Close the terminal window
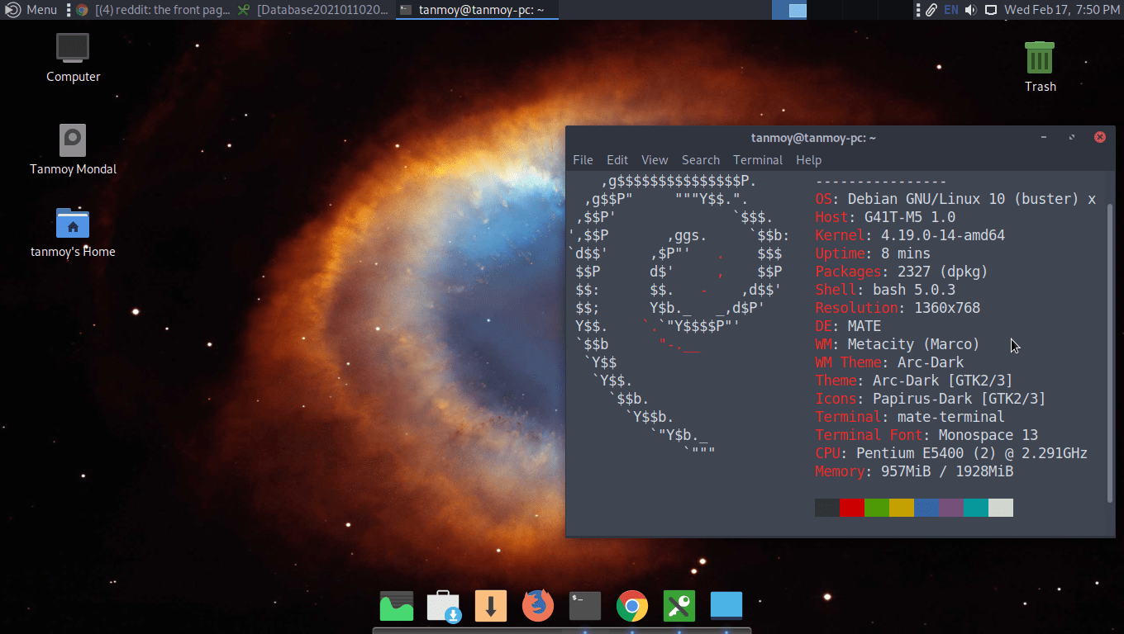Viewport: 1124px width, 634px height. (x=1100, y=138)
